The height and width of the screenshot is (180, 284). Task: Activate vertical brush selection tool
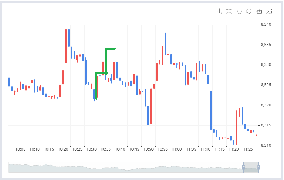[x=249, y=12]
